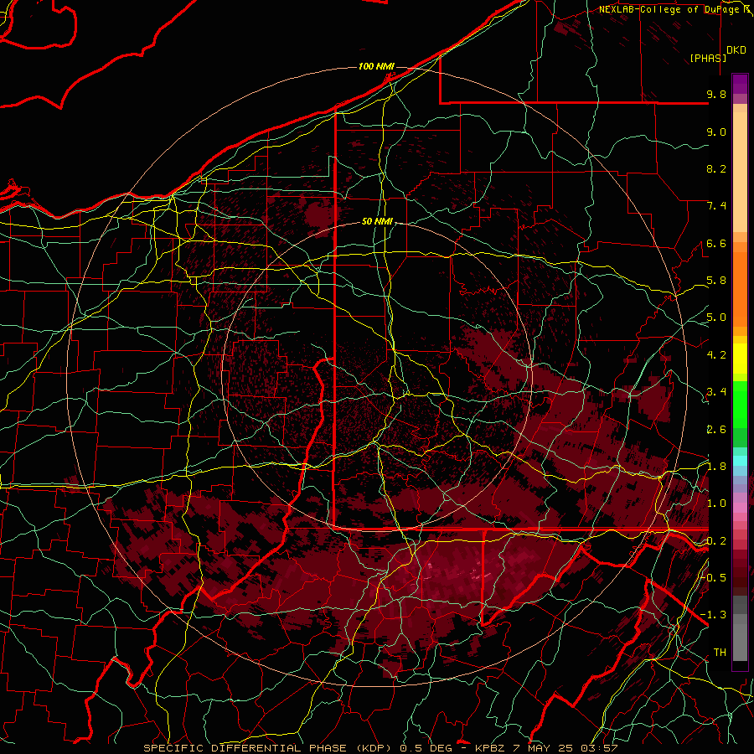Select the 1.0 scale value
The height and width of the screenshot is (754, 754).
[x=716, y=504]
